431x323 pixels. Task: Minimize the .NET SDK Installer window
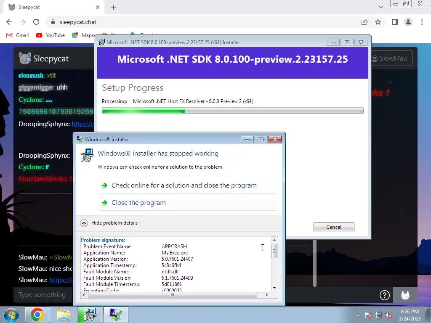coord(333,42)
